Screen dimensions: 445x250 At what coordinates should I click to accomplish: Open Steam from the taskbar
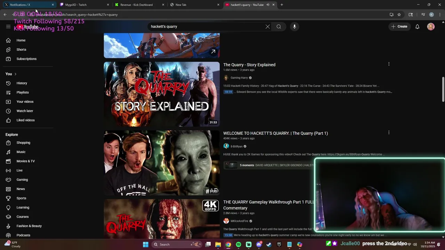tap(269, 244)
